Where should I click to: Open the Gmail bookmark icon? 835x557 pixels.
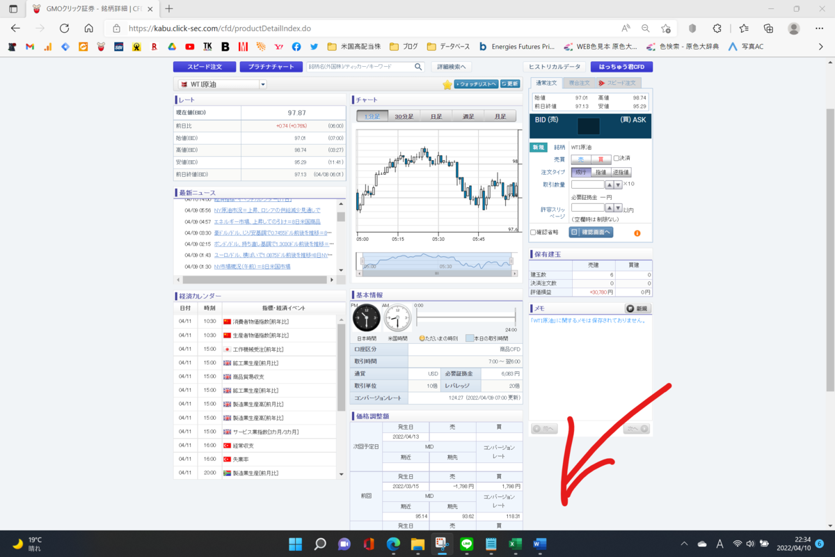pos(30,47)
